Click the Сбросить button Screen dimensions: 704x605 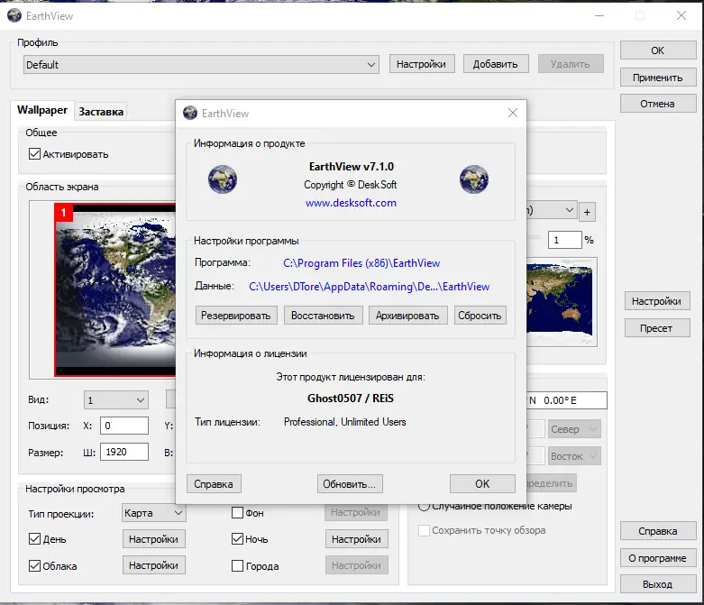(x=480, y=316)
